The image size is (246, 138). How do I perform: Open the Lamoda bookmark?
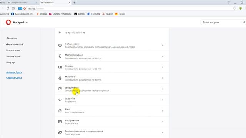(x=80, y=14)
